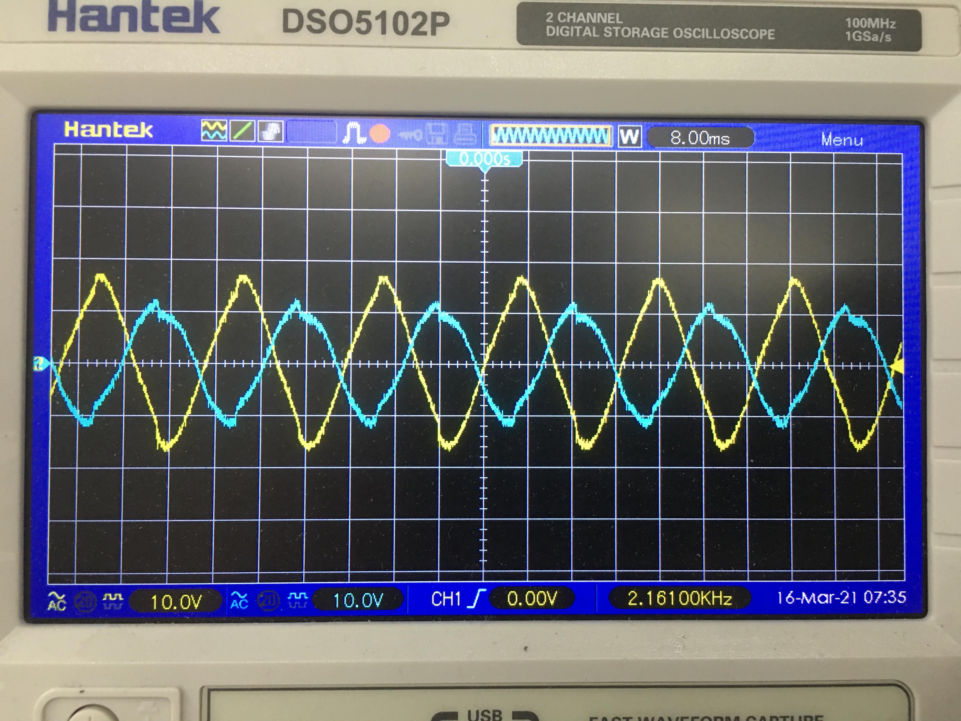
Task: Click the 8.00ms timebase readout
Action: point(700,138)
